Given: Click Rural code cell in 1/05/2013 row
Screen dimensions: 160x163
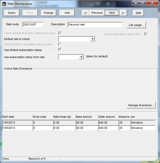Looking at the screenshot, I should pos(43,123).
